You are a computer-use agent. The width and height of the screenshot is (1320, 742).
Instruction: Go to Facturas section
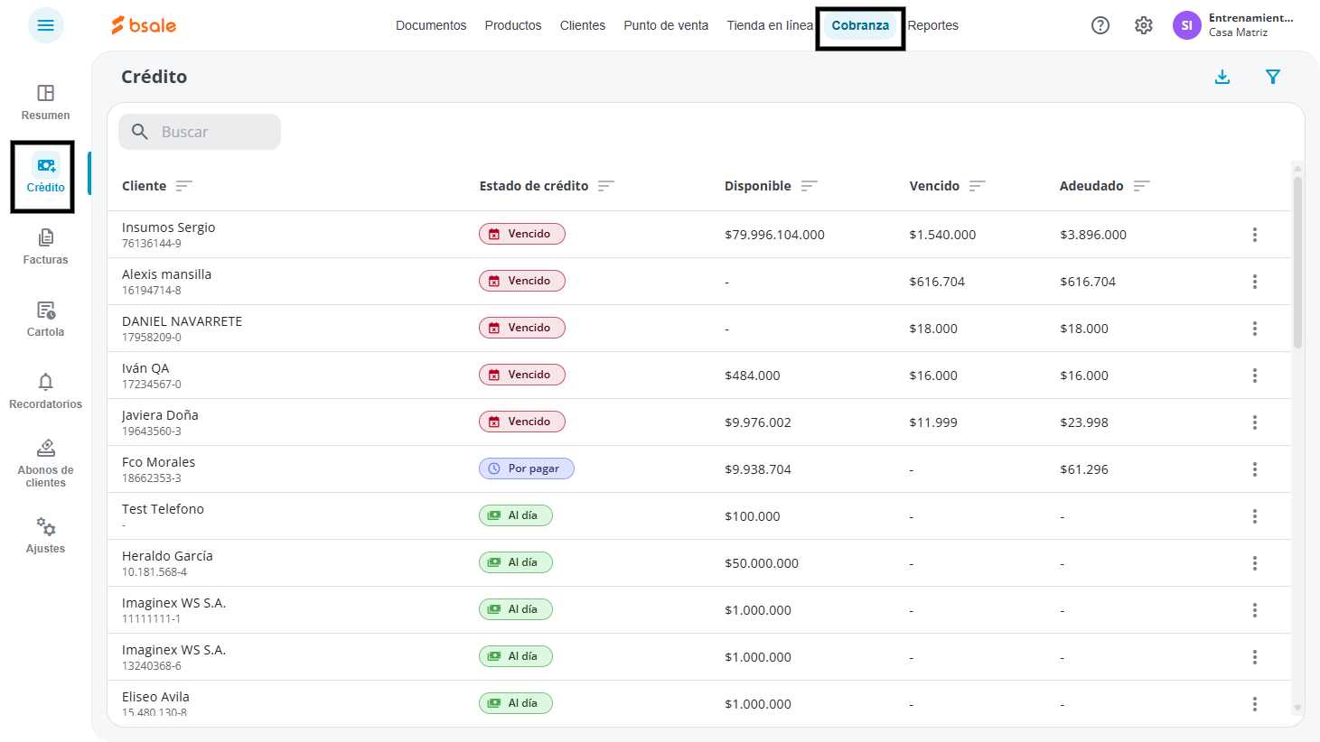point(45,246)
